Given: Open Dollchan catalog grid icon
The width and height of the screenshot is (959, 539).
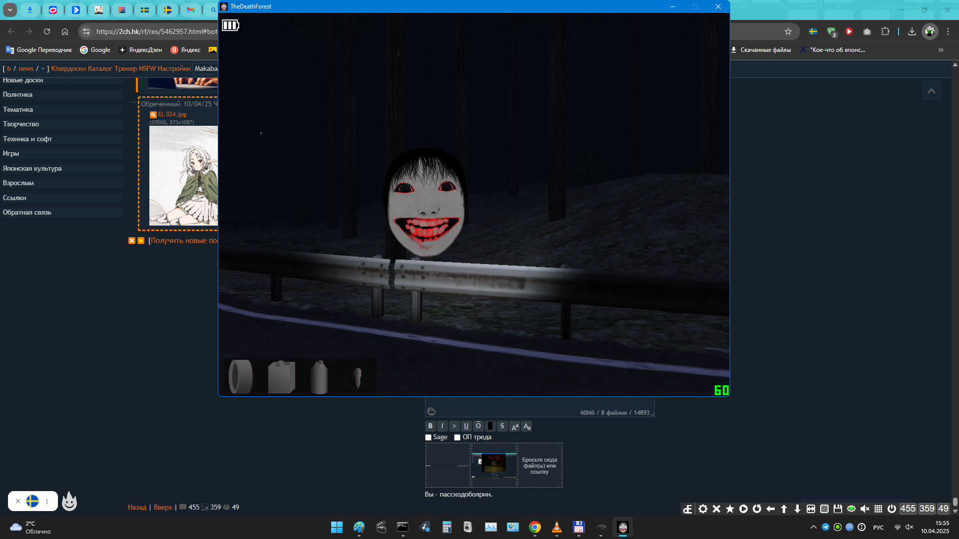Looking at the screenshot, I should (878, 509).
